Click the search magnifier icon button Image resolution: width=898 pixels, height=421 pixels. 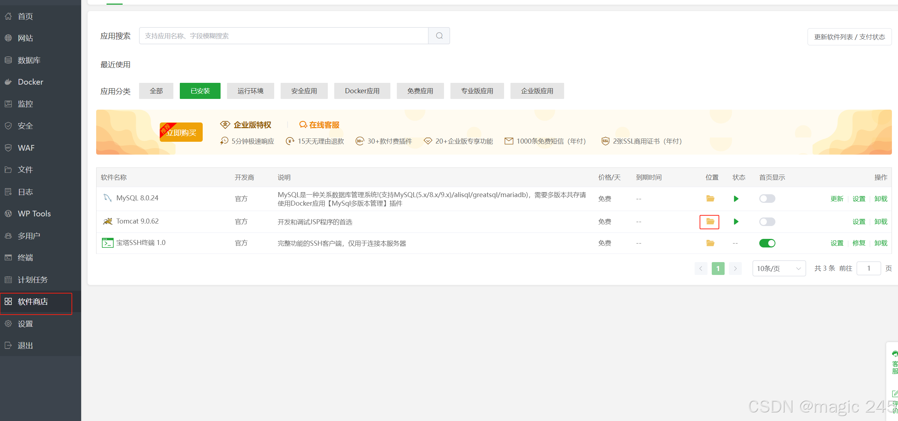[439, 36]
